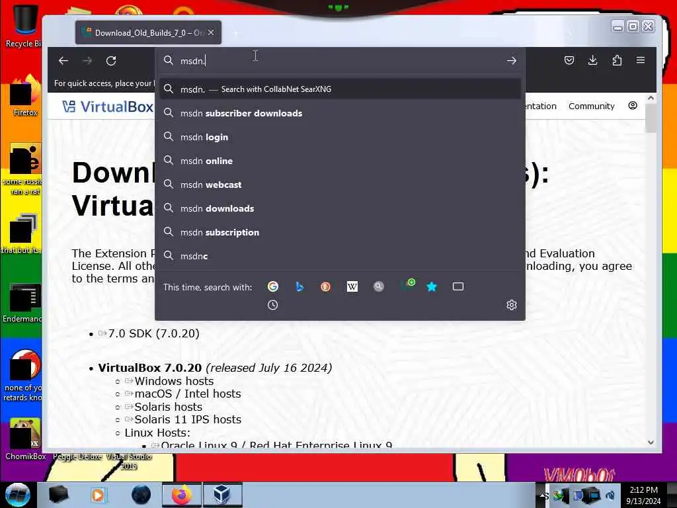Save page to Pocket
The image size is (677, 508).
point(569,60)
